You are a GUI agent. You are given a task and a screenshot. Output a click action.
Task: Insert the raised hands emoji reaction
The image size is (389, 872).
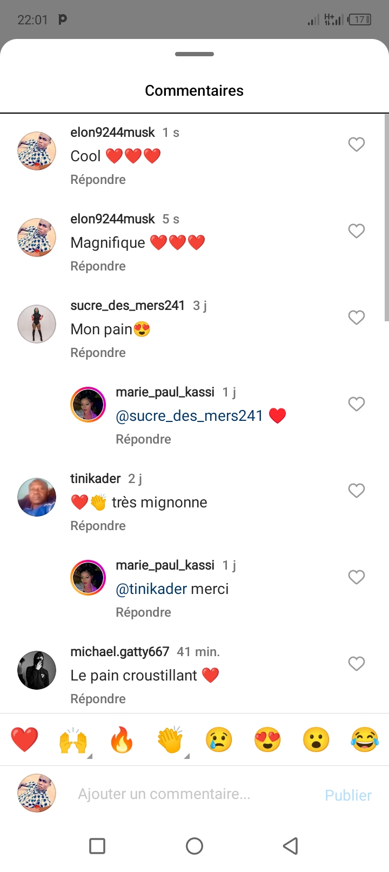pos(73,739)
